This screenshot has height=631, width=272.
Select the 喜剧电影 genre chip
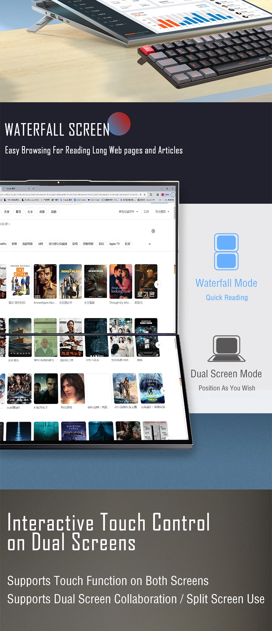28,244
